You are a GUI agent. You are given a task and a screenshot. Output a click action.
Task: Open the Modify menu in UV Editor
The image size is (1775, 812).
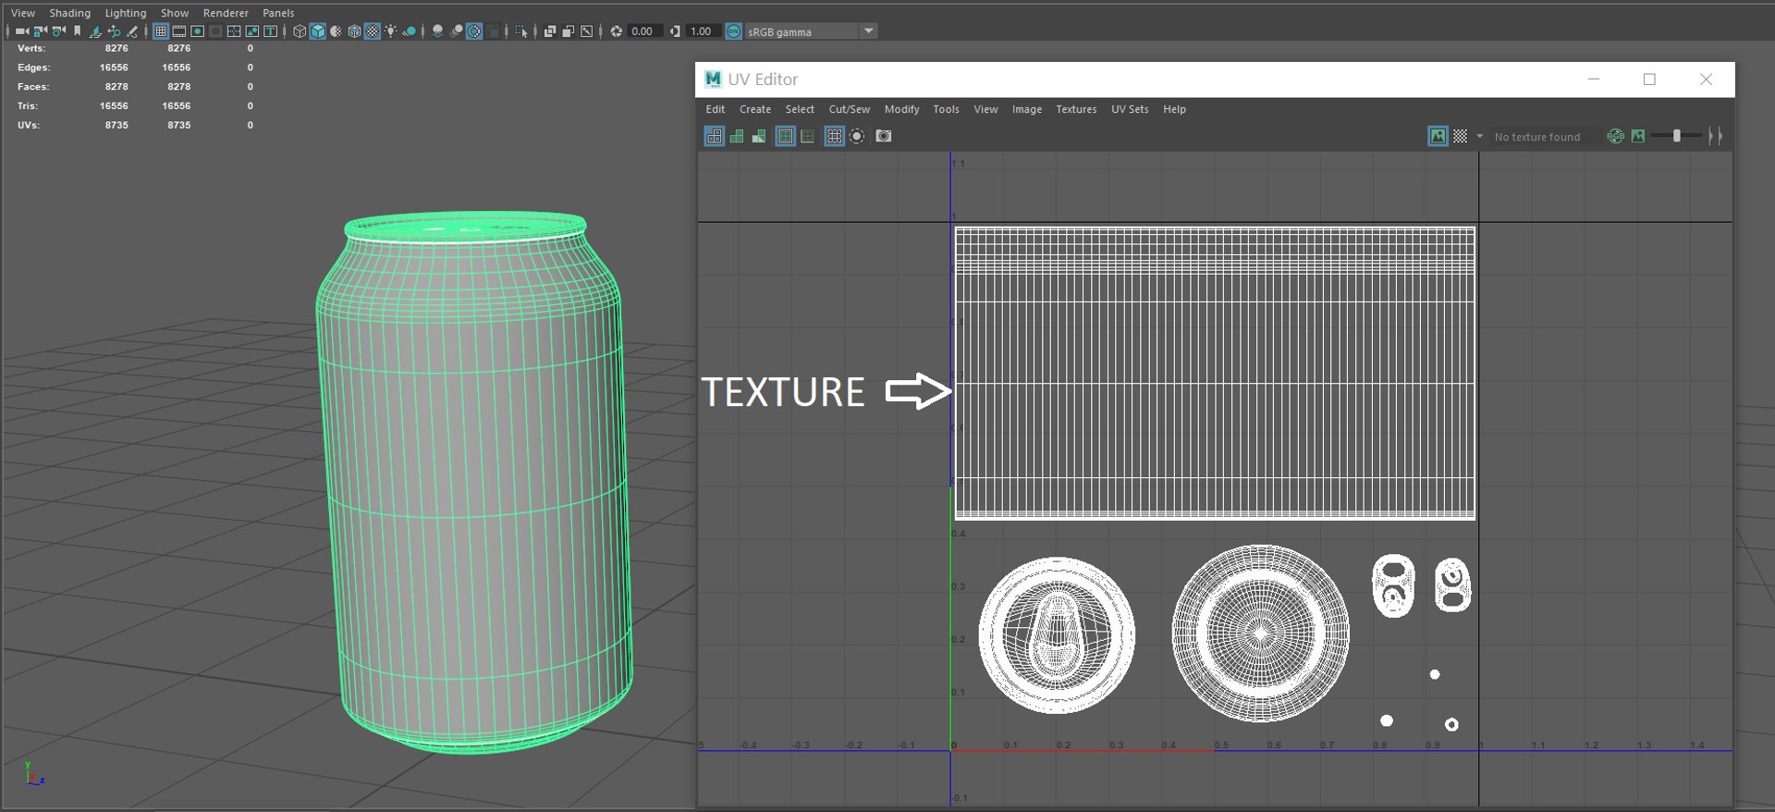[x=902, y=109]
